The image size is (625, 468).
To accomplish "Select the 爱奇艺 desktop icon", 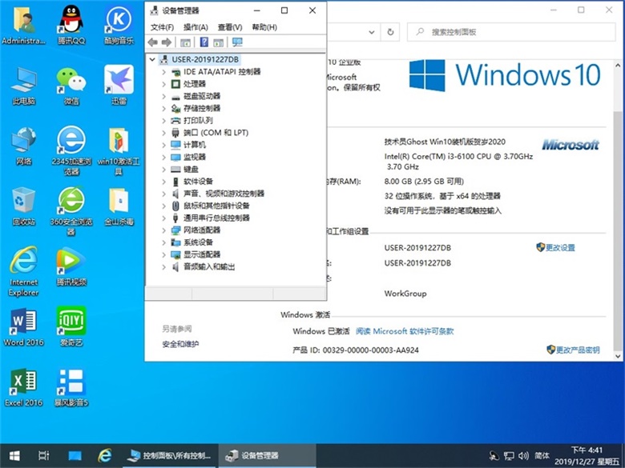I will 71,324.
